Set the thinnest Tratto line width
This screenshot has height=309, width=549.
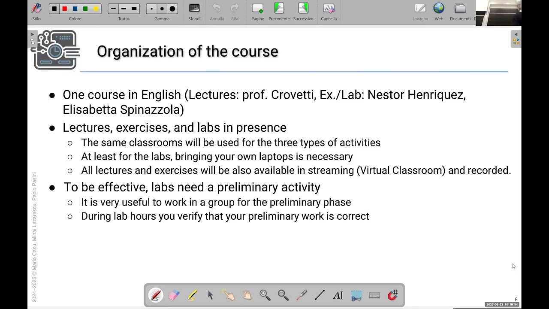tap(113, 9)
